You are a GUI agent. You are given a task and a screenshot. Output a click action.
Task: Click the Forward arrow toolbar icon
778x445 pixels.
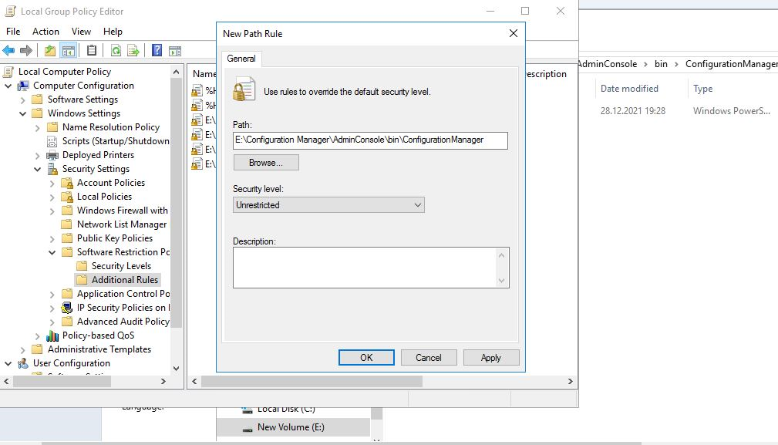click(x=25, y=50)
